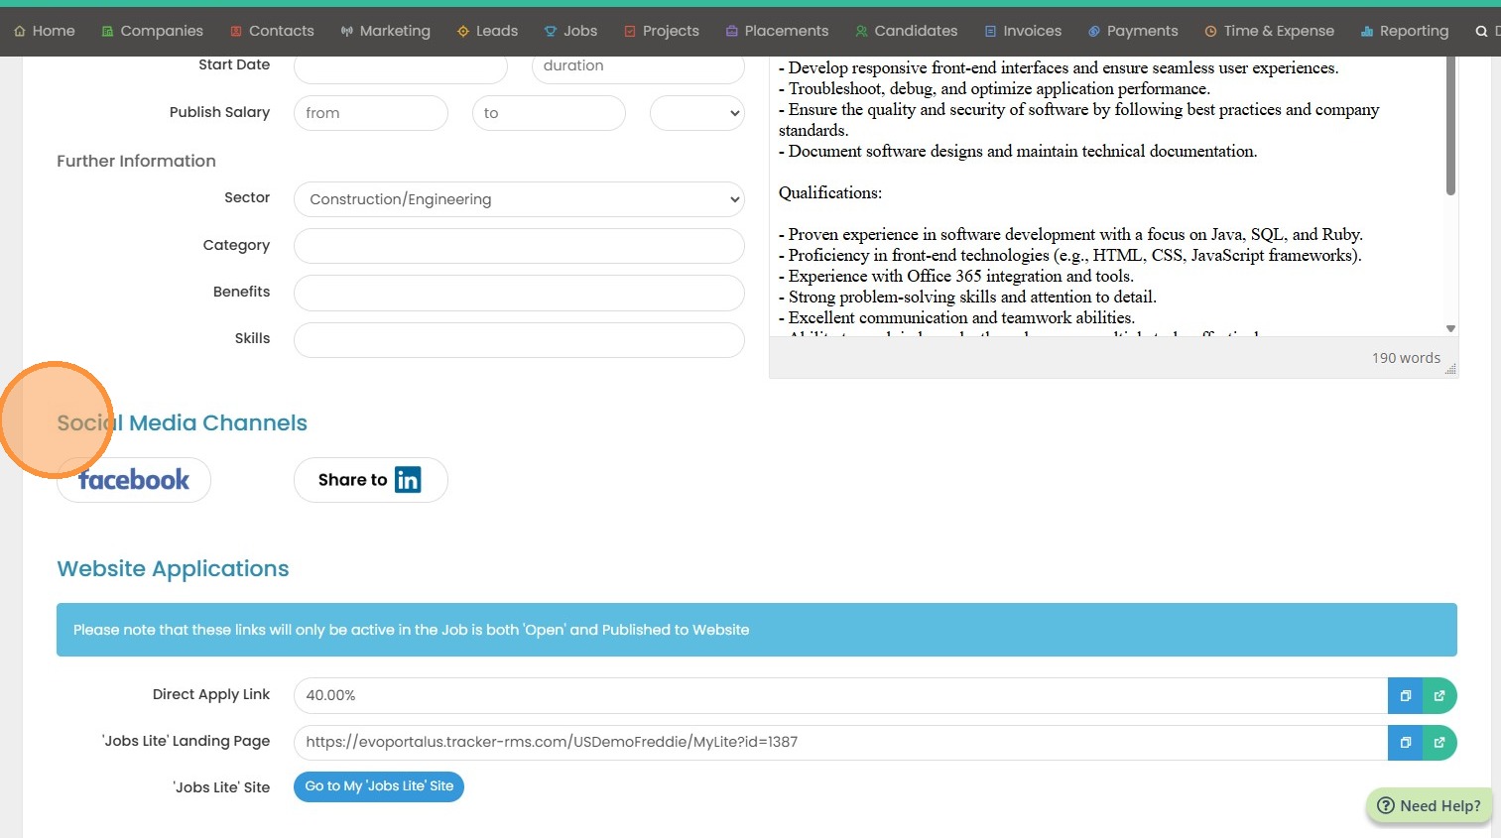Click the Direct Apply Link text field
The width and height of the screenshot is (1501, 838).
coord(840,696)
